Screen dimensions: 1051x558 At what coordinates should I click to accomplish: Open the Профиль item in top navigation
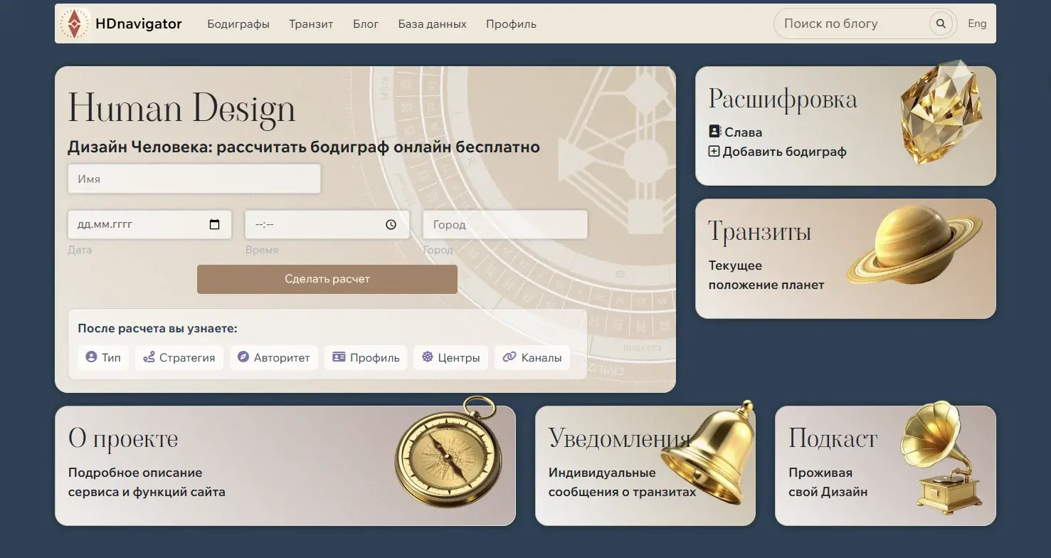[511, 23]
